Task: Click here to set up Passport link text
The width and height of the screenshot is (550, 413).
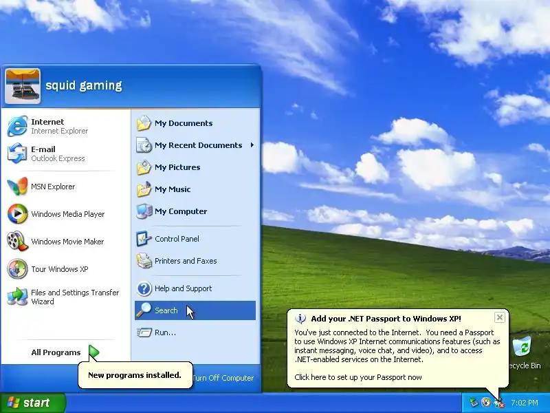Action: (357, 377)
